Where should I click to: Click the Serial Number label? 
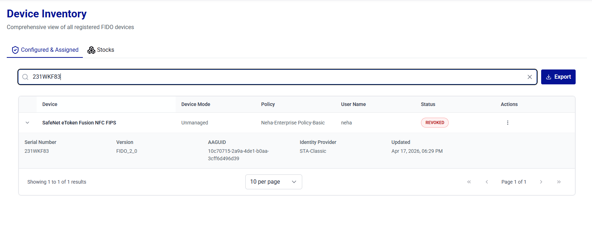(41, 142)
